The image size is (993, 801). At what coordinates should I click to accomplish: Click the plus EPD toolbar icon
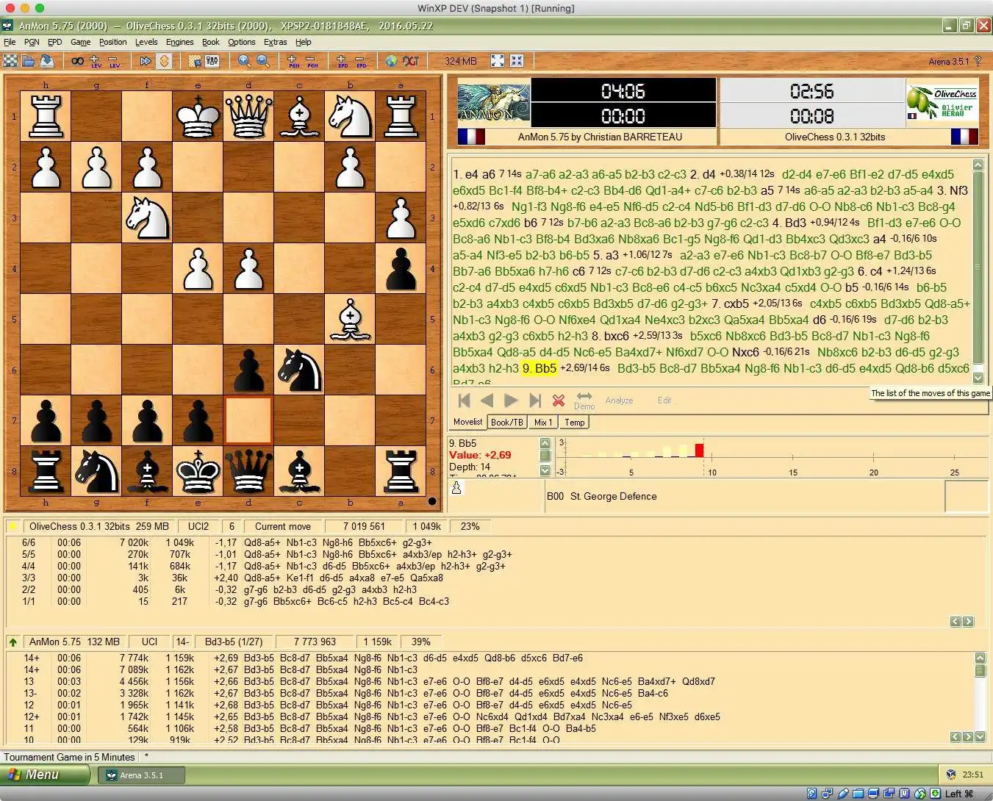(x=343, y=61)
